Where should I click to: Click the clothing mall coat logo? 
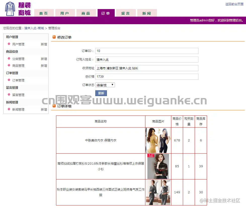coord(10,9)
